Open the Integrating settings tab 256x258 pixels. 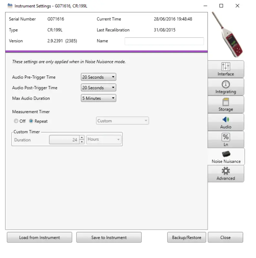click(x=226, y=87)
